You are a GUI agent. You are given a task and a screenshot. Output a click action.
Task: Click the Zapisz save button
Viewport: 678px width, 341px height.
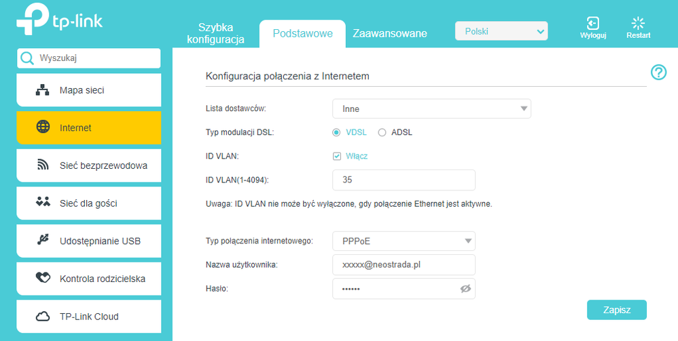[x=617, y=310]
